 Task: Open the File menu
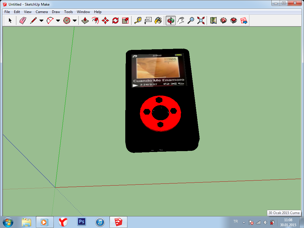tap(7, 12)
